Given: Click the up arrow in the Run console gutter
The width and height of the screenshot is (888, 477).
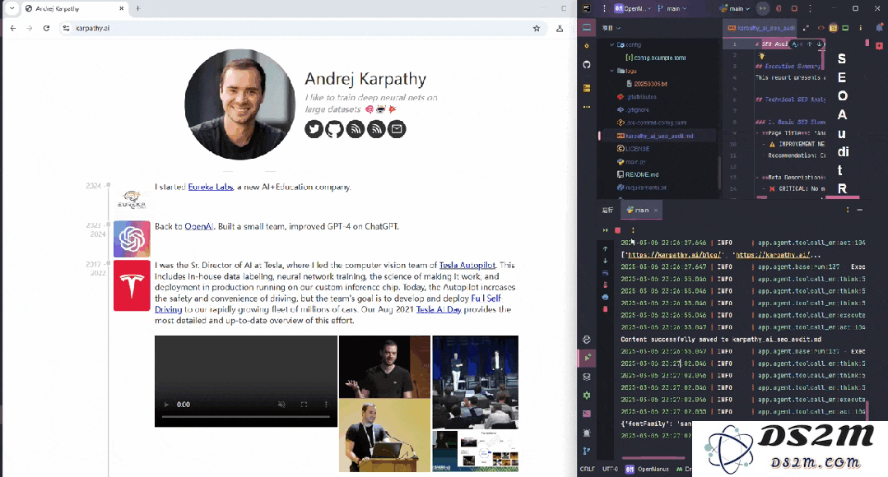Looking at the screenshot, I should pyautogui.click(x=605, y=248).
